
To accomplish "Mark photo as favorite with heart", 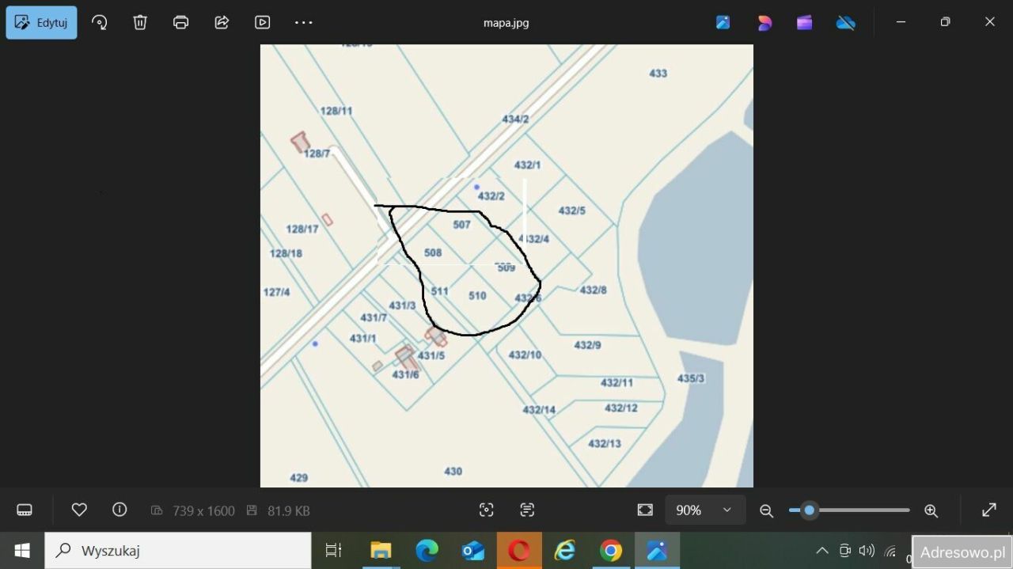I will coord(79,510).
